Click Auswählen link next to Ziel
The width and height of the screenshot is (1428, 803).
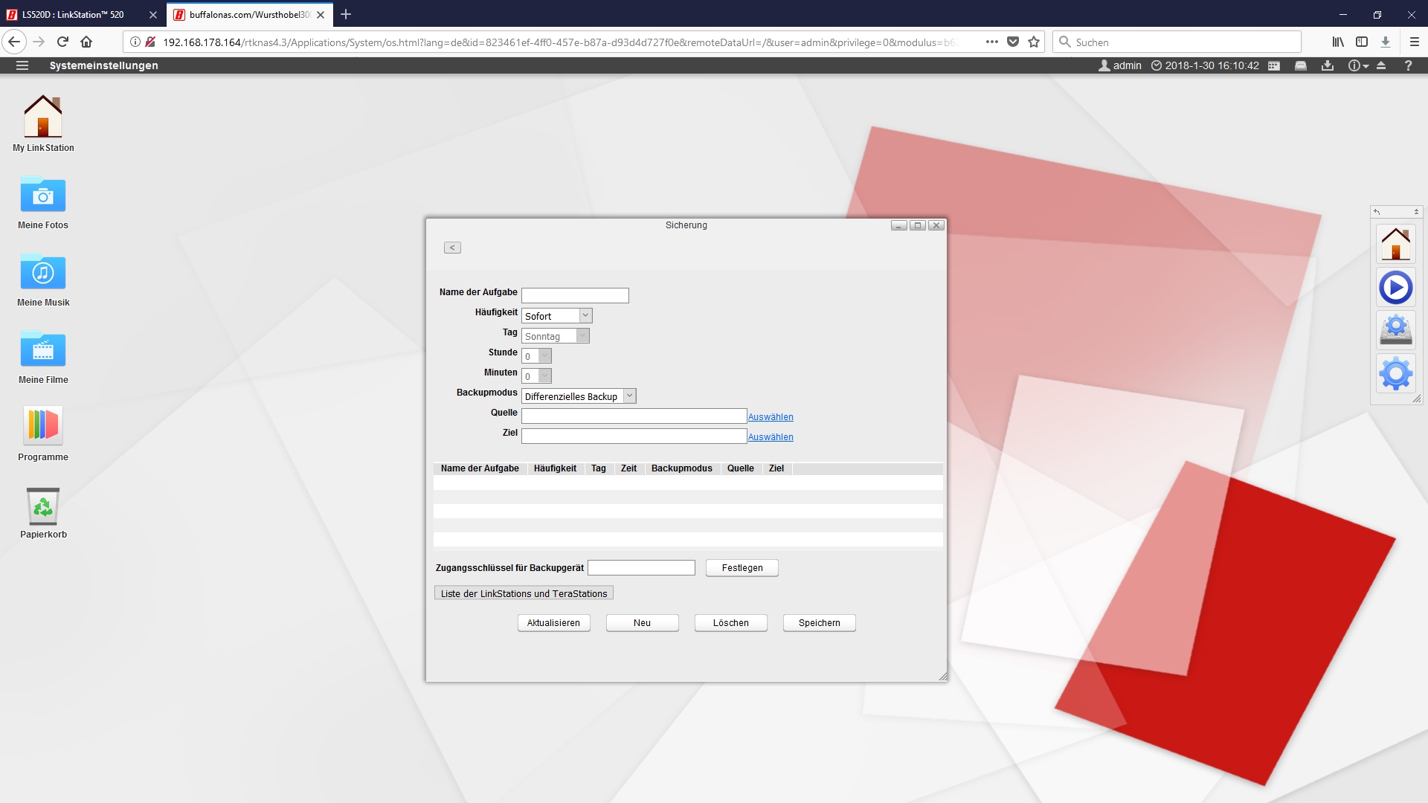(771, 437)
